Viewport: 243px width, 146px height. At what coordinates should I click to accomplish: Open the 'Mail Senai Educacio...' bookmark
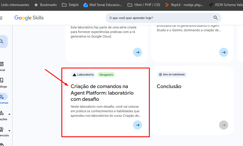pos(103,5)
